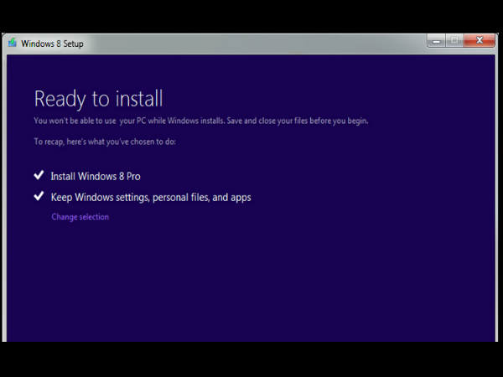Select the 'Install Windows 8 Pro' text
The width and height of the screenshot is (503, 377).
click(x=96, y=176)
